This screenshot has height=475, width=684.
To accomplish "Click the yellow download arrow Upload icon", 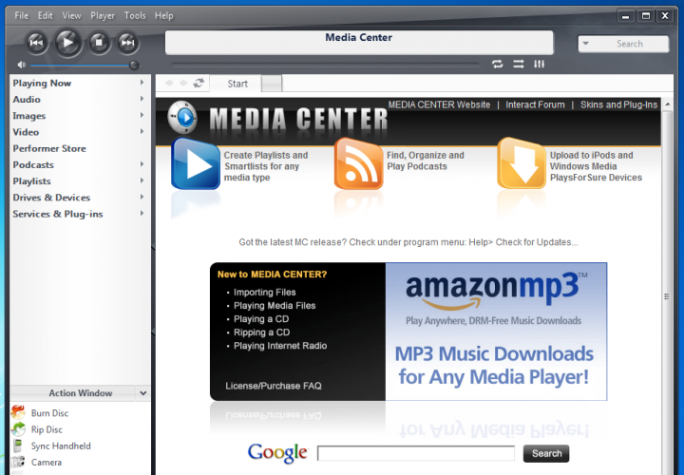I will [522, 164].
